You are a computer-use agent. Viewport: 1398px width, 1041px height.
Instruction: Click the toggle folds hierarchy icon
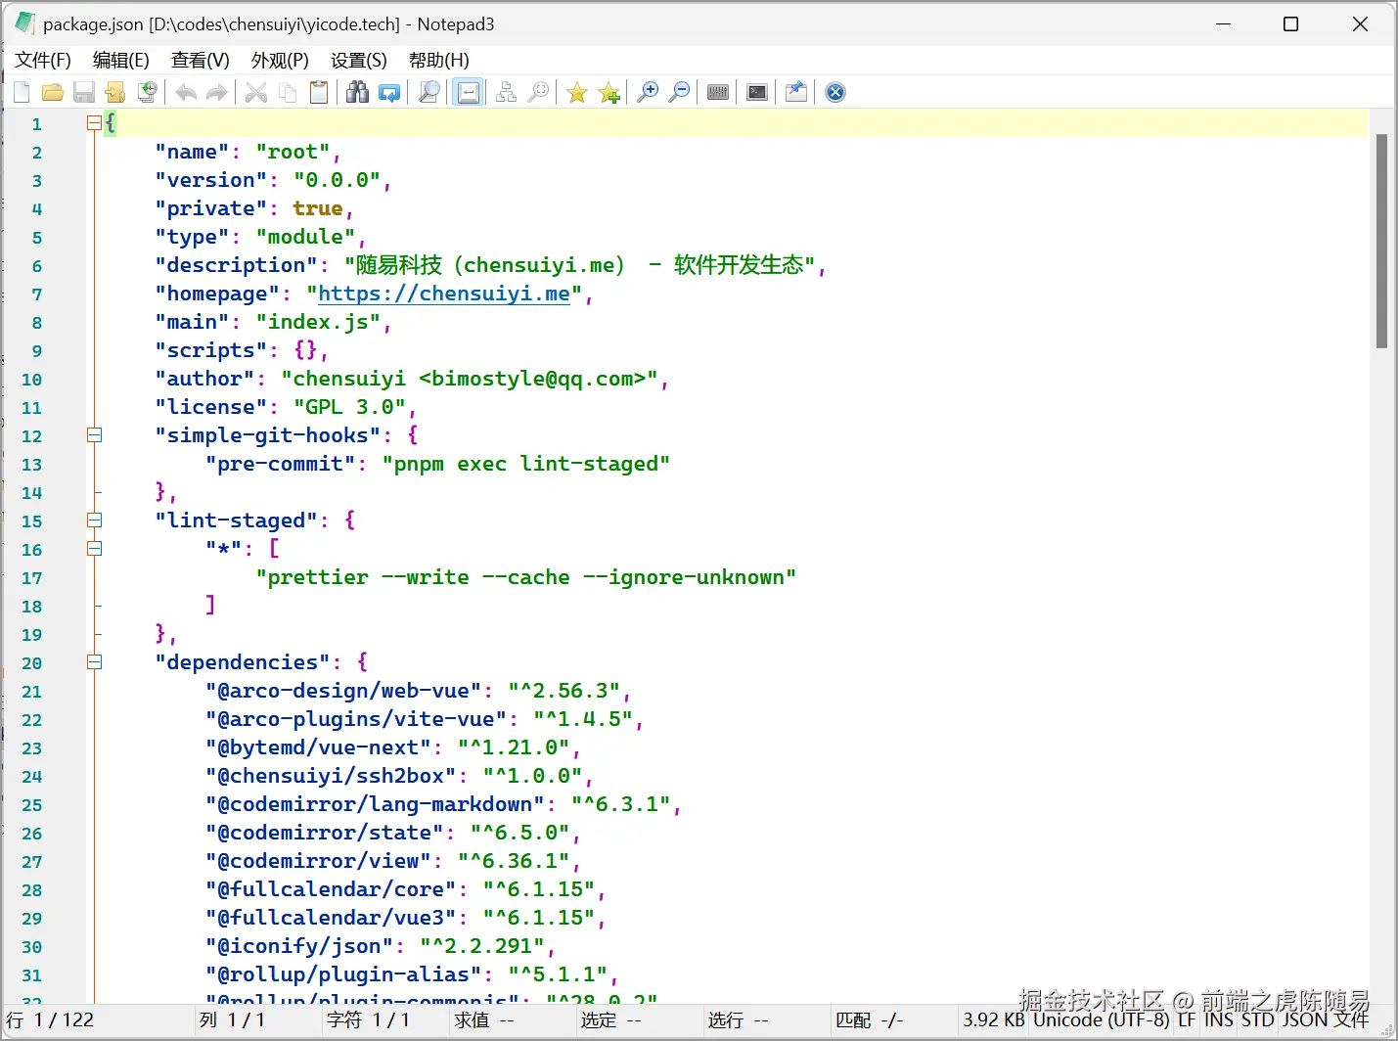(x=507, y=92)
